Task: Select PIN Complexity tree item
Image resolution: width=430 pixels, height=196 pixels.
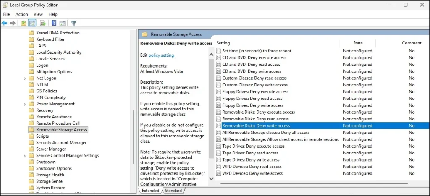Action: [x=51, y=97]
